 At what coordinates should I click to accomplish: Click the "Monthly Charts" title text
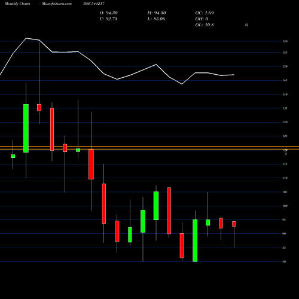pyautogui.click(x=17, y=4)
